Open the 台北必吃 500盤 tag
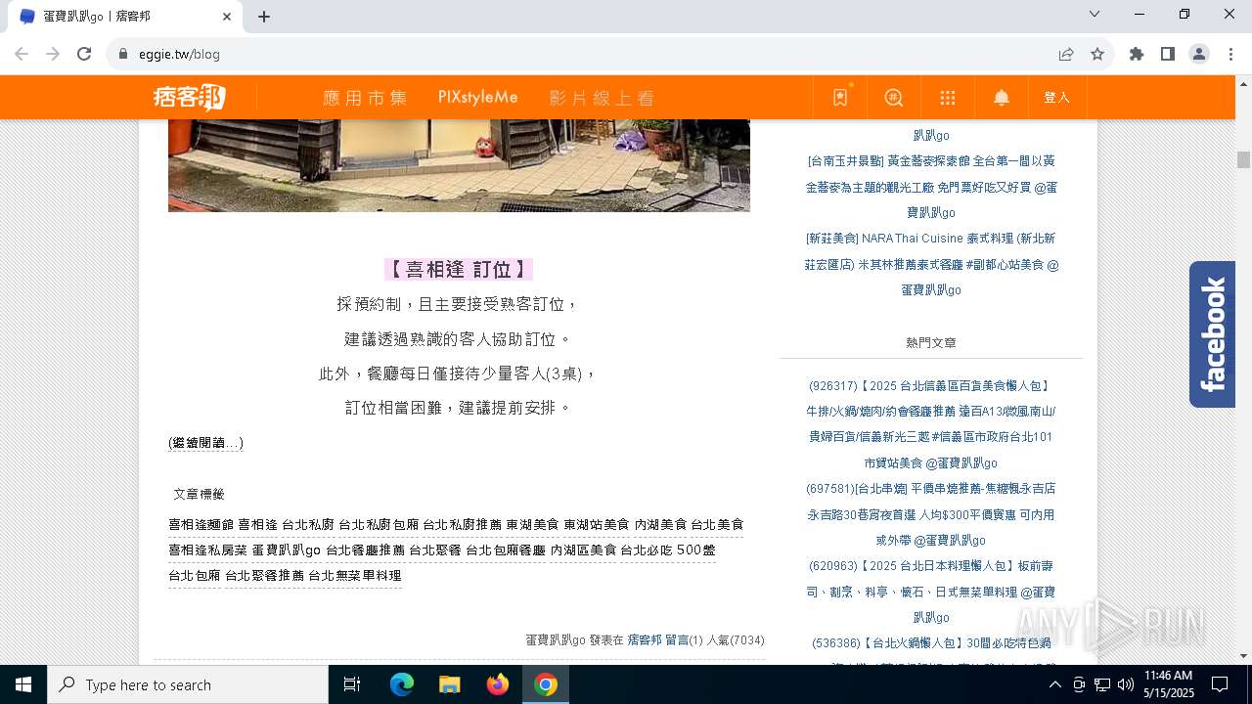Screen dimensions: 1252x704 (668, 550)
